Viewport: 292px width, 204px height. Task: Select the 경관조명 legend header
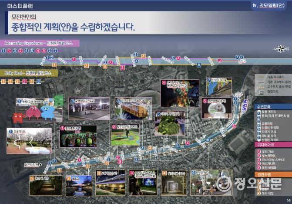(x=273, y=175)
